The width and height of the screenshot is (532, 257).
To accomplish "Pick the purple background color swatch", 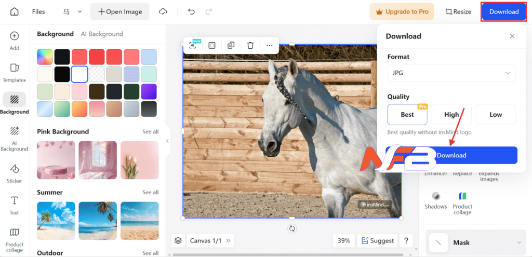I will (149, 91).
